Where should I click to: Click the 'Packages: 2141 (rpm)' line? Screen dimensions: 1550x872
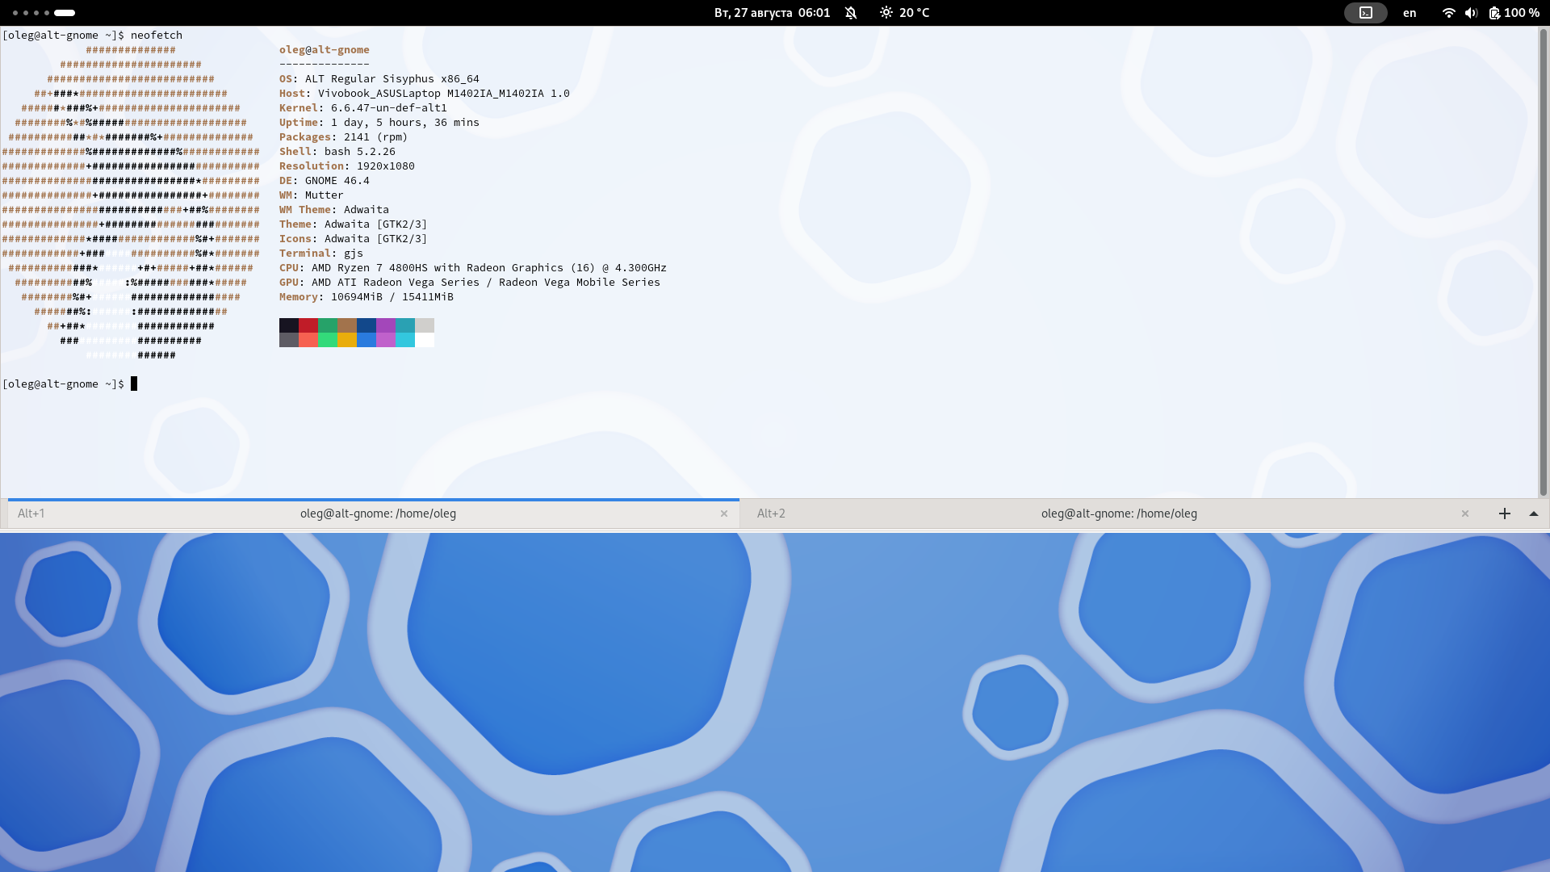tap(344, 137)
